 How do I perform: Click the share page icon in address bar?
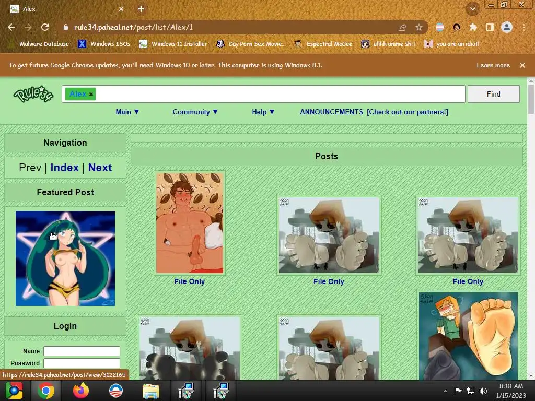[x=402, y=27]
